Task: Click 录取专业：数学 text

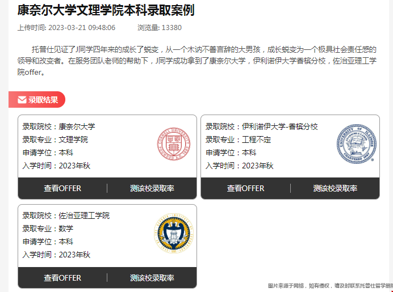Action: coord(48,228)
